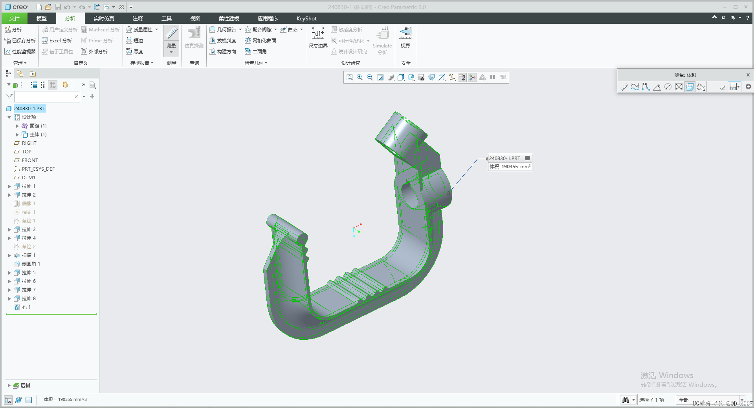Click the 拔模斜度 draft analysis button
The width and height of the screenshot is (754, 408).
(223, 40)
